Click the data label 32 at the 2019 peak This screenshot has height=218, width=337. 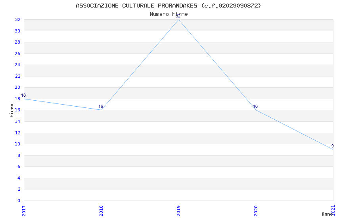[x=178, y=16]
